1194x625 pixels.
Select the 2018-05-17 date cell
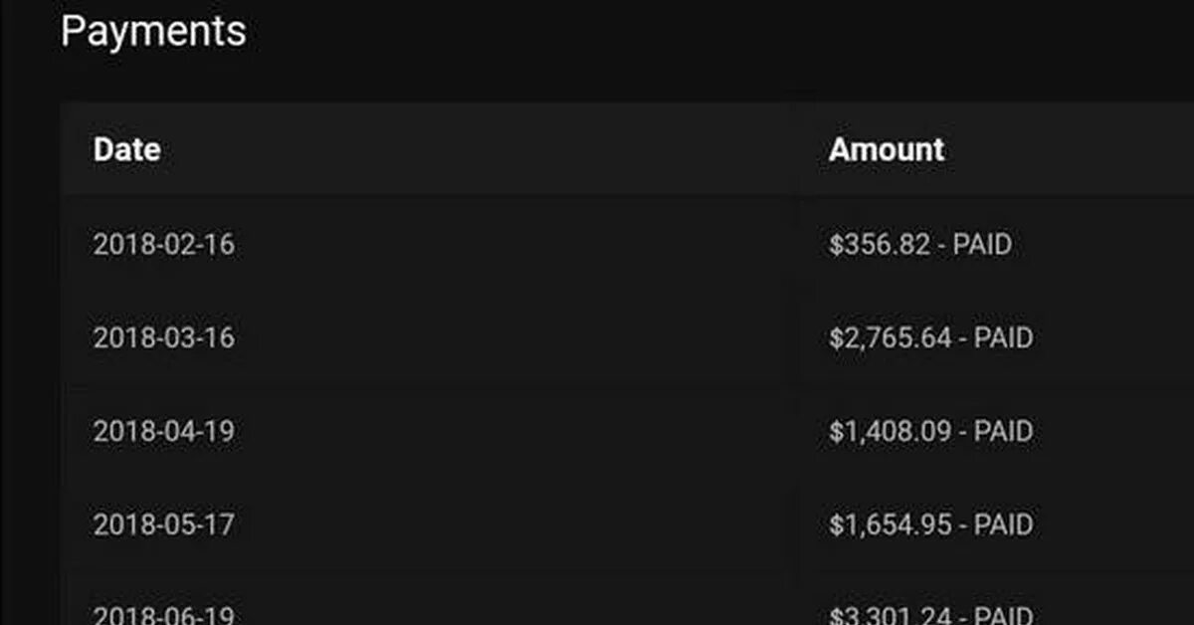(163, 524)
